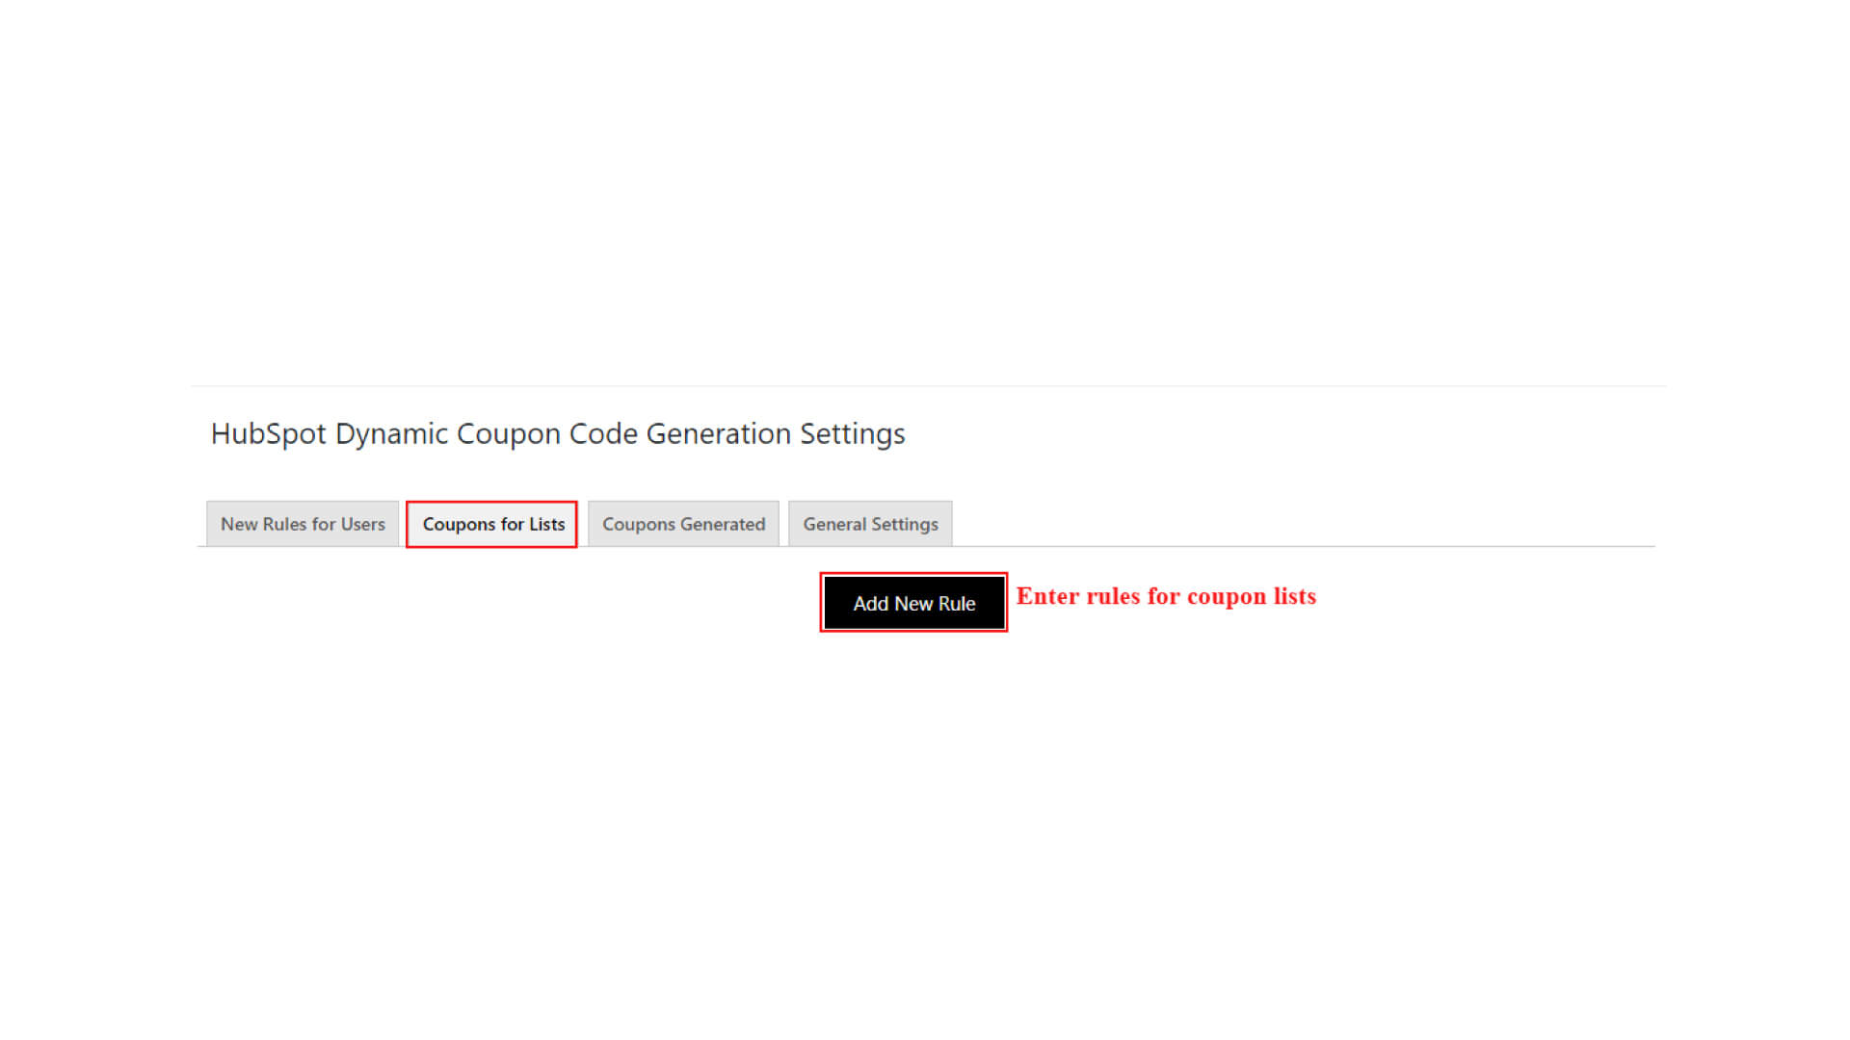Select the last tab, General Settings
Viewport: 1850px width, 1040px height.
click(870, 524)
